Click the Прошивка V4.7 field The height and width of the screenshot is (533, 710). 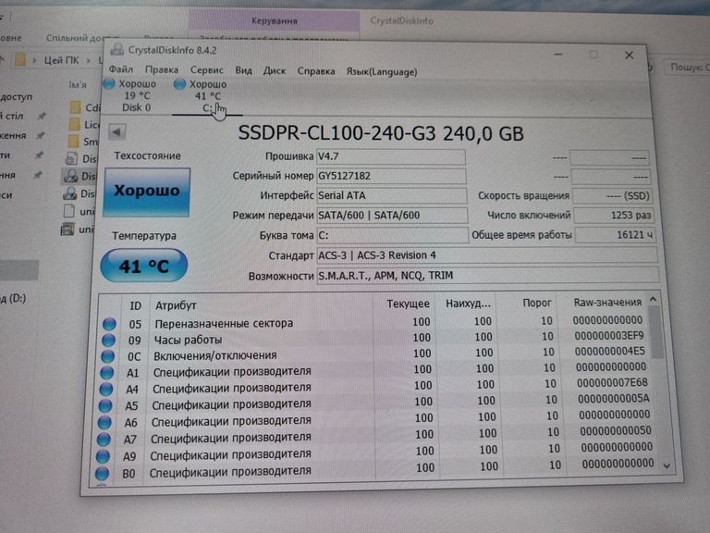(x=391, y=156)
